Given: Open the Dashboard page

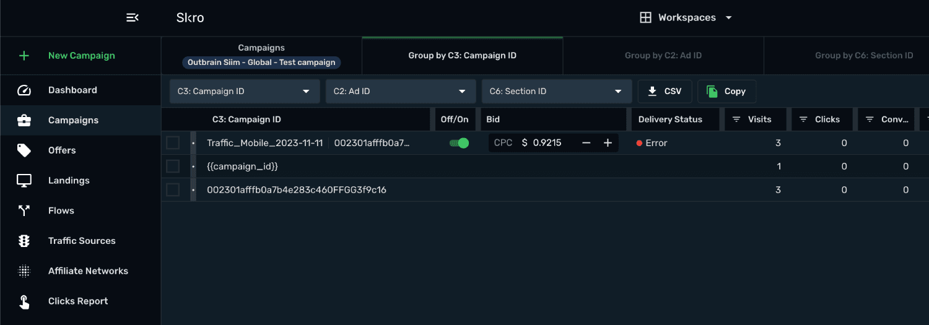Looking at the screenshot, I should click(72, 90).
